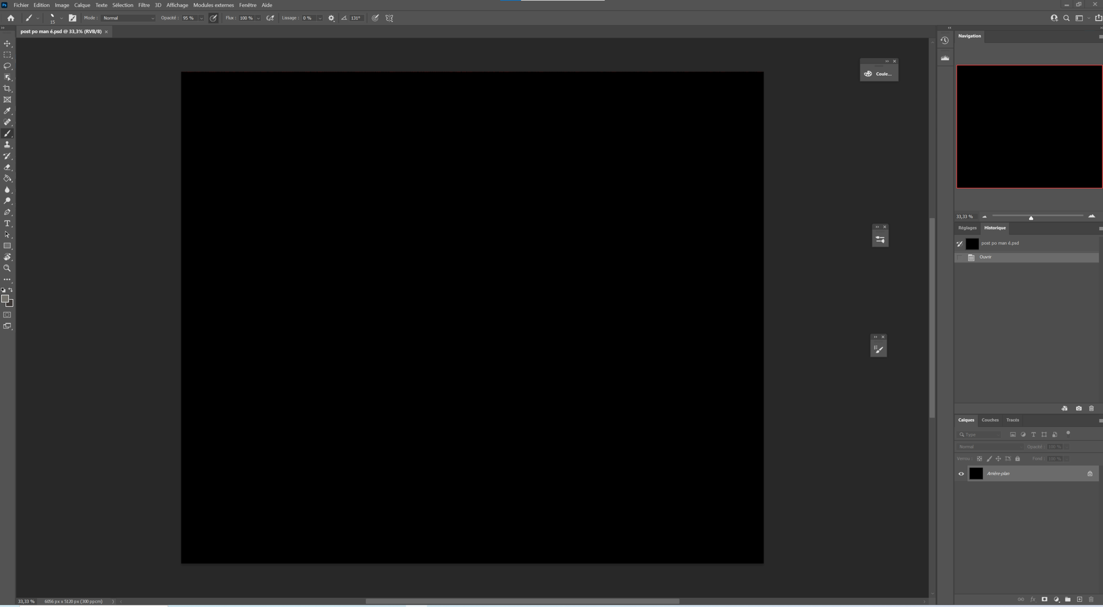Image resolution: width=1103 pixels, height=607 pixels.
Task: Create a new layer
Action: pos(1080,600)
